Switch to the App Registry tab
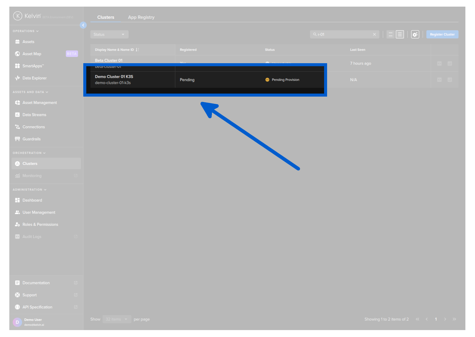475x337 pixels. click(141, 17)
